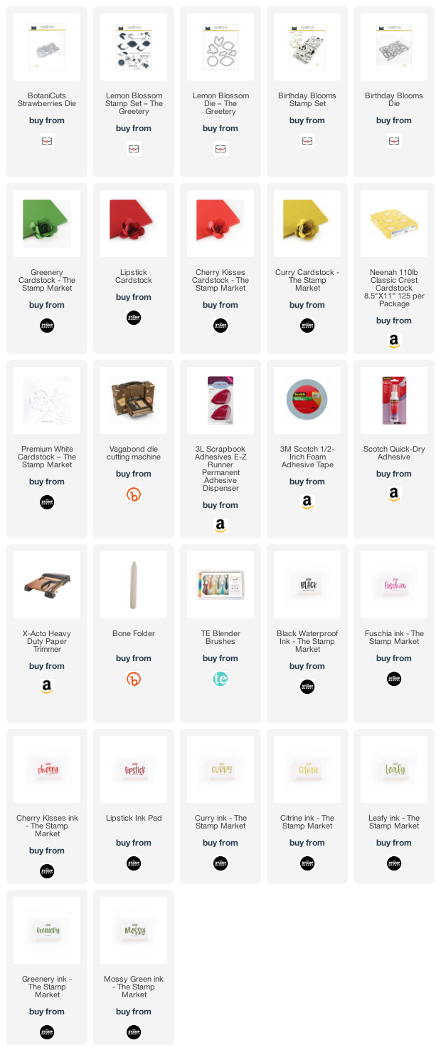Viewport: 441px width, 1060px height.
Task: Click the Birthday Blooms Stamp Set title link
Action: [307, 100]
